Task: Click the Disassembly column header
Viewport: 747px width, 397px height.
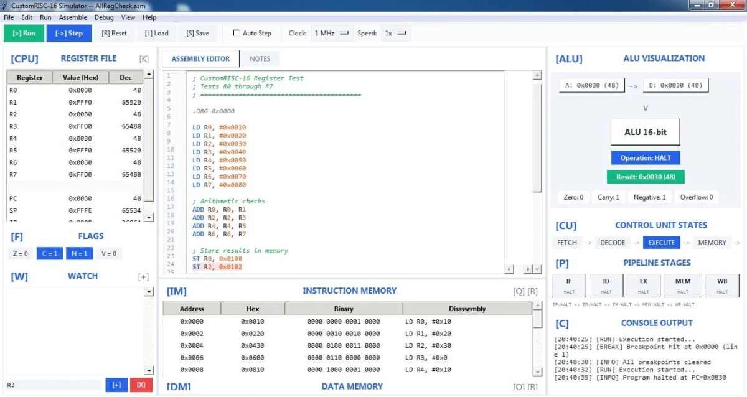Action: 467,309
